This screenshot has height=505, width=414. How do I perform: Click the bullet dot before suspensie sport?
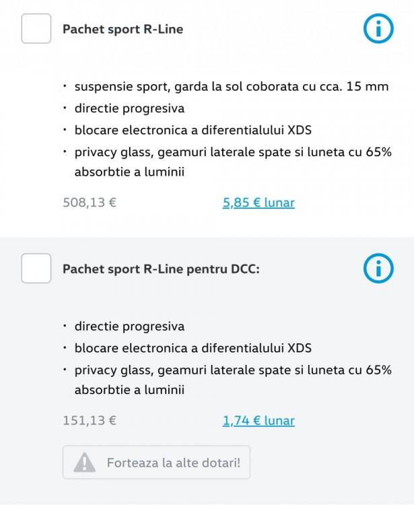coord(65,87)
